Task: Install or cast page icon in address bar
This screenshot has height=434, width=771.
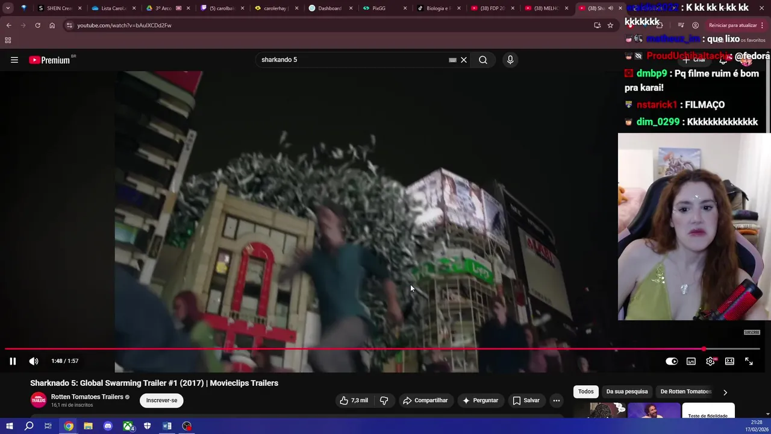Action: (597, 25)
